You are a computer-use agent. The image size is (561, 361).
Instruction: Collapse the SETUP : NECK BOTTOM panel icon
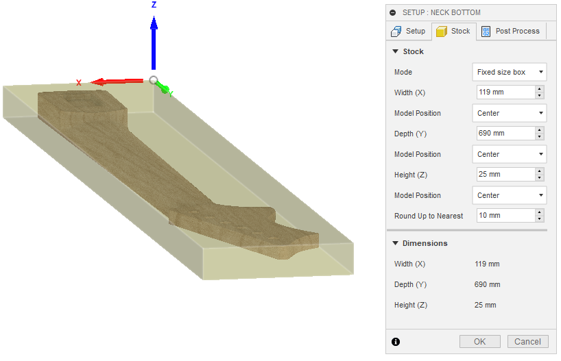pyautogui.click(x=393, y=12)
